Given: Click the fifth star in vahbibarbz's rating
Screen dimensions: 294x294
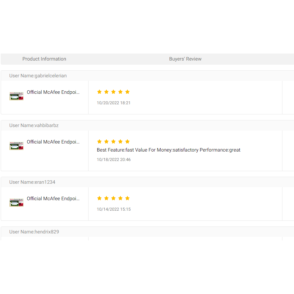Looking at the screenshot, I should pyautogui.click(x=127, y=141).
